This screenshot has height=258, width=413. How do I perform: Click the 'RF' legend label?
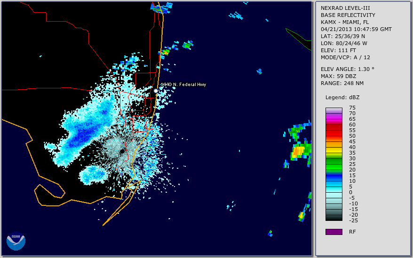click(x=352, y=232)
